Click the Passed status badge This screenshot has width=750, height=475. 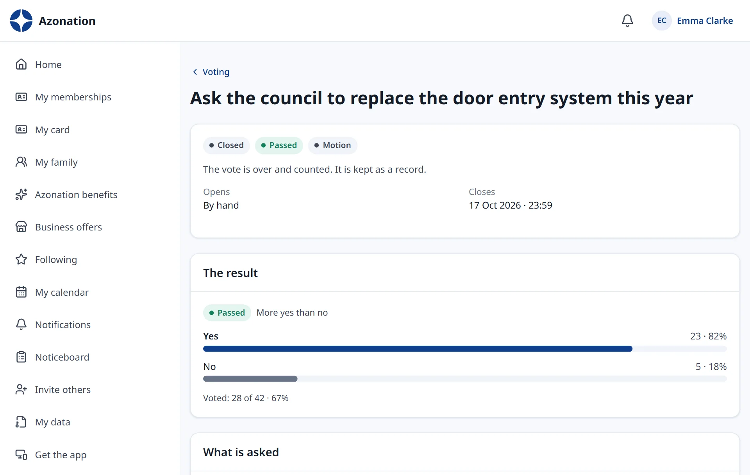click(279, 145)
